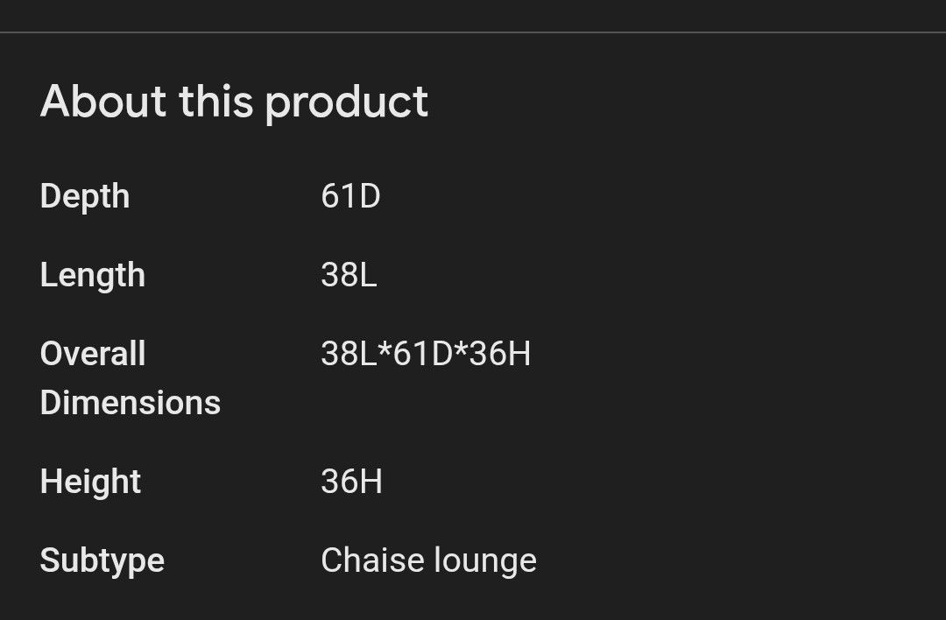Viewport: 946px width, 620px height.
Task: Click the 36H value beside Height
Action: tap(351, 482)
